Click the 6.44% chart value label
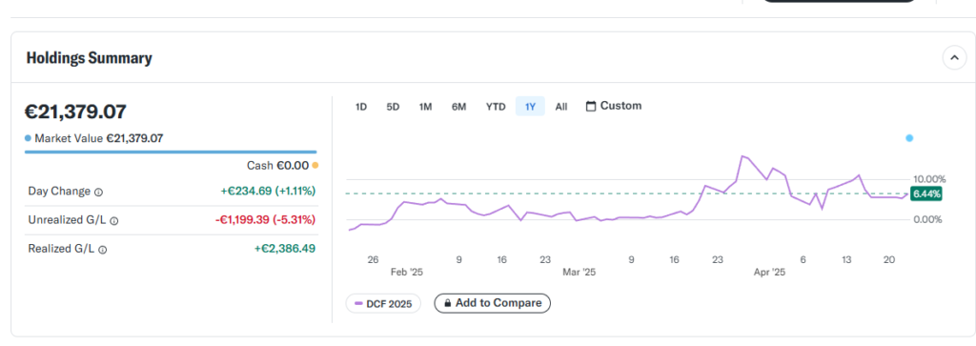Screen dimensions: 976x346 (926, 194)
